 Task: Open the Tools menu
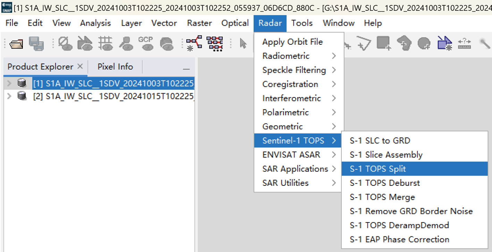(302, 23)
